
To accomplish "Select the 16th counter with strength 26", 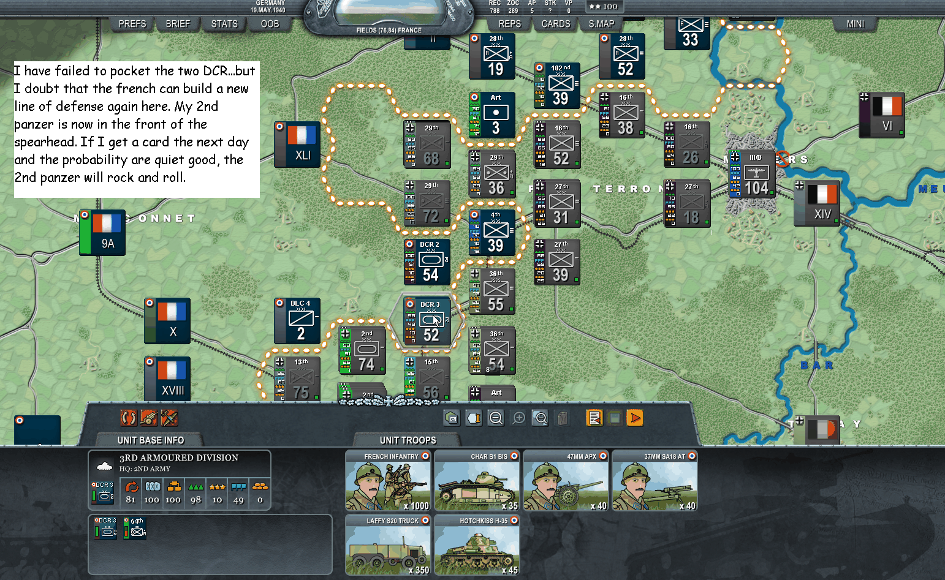I will tap(688, 144).
